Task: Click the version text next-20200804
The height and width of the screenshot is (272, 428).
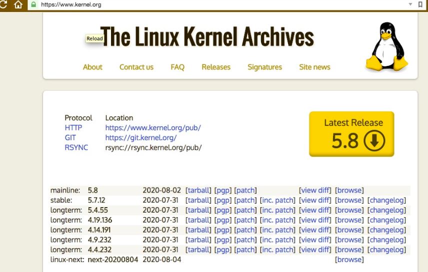Action: (112, 260)
